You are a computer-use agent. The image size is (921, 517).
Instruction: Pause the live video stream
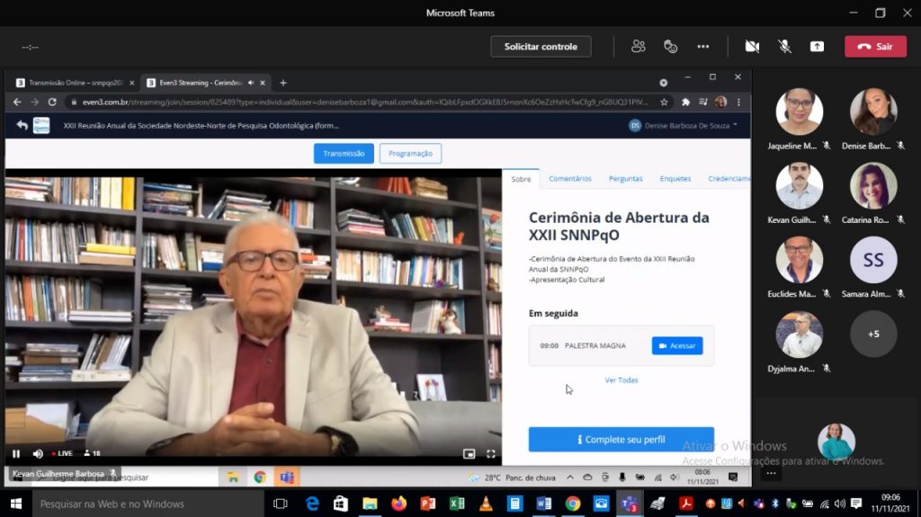point(16,453)
